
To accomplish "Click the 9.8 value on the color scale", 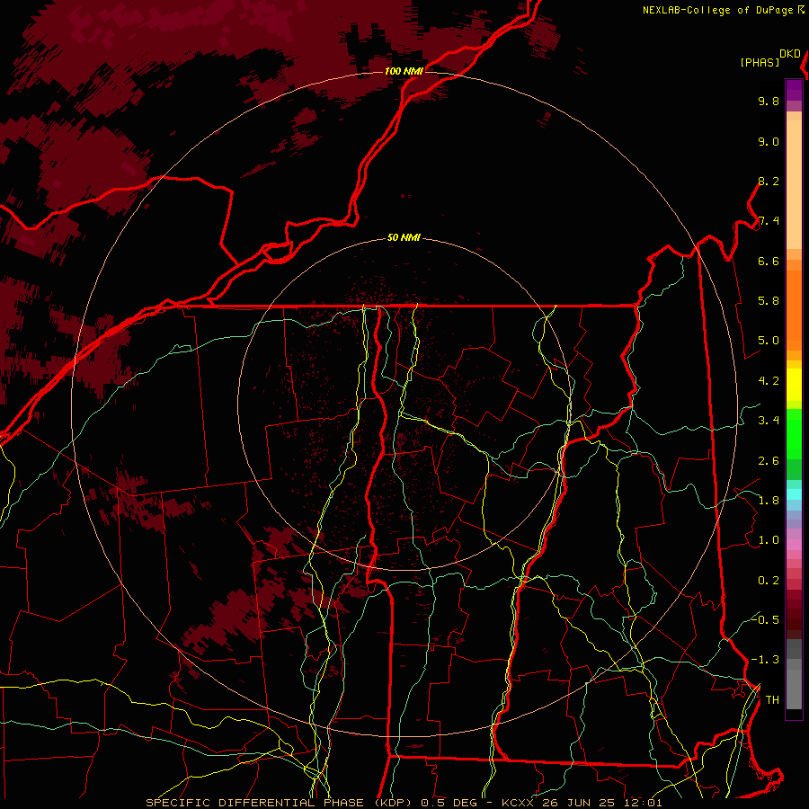I will [769, 101].
